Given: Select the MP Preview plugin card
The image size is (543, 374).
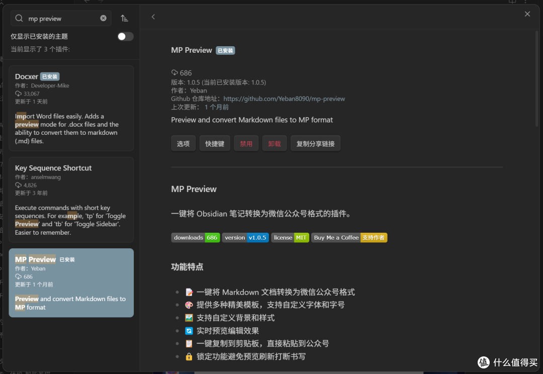Looking at the screenshot, I should (71, 283).
